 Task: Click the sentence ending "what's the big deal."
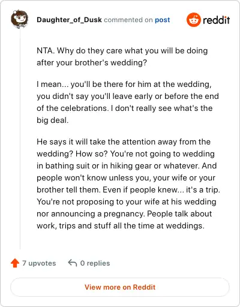coord(124,114)
